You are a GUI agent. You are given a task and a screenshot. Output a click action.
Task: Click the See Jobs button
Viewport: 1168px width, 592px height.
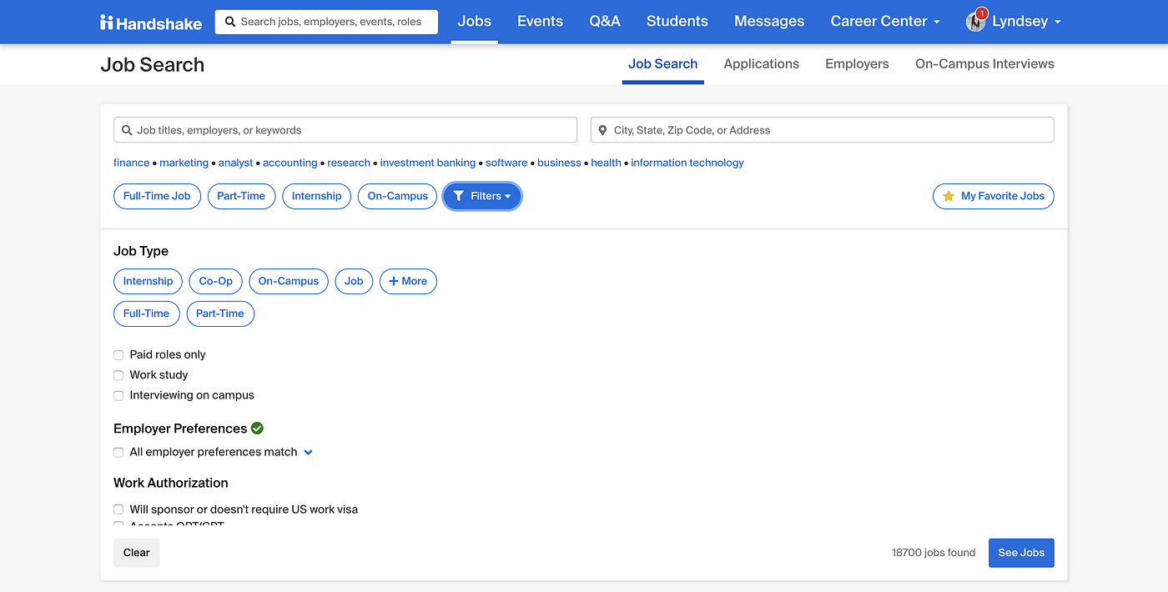[1021, 552]
